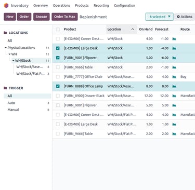The height and width of the screenshot is (190, 195).
Task: Filter trigger by Manual
Action: click(13, 110)
